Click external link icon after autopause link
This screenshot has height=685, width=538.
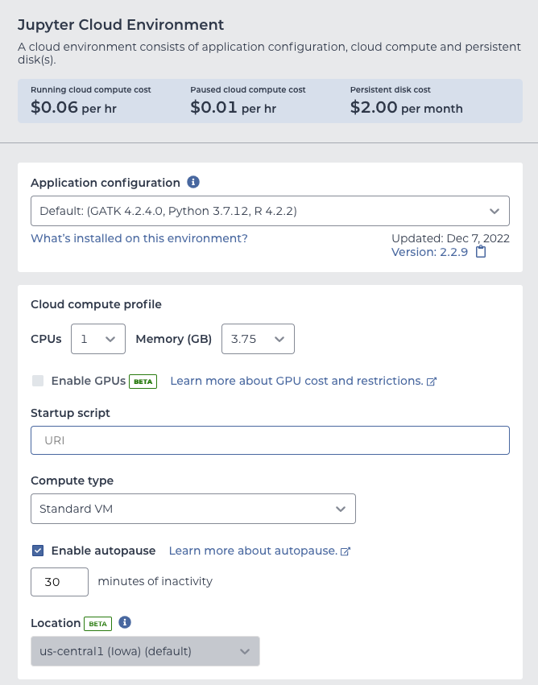point(346,551)
